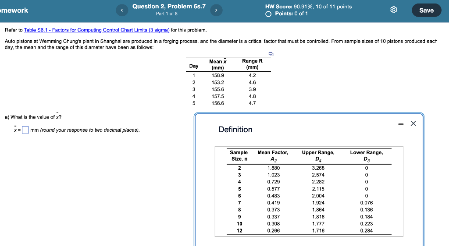Select D4 value 1.716 in the factors table
449x246 pixels.
pos(318,231)
